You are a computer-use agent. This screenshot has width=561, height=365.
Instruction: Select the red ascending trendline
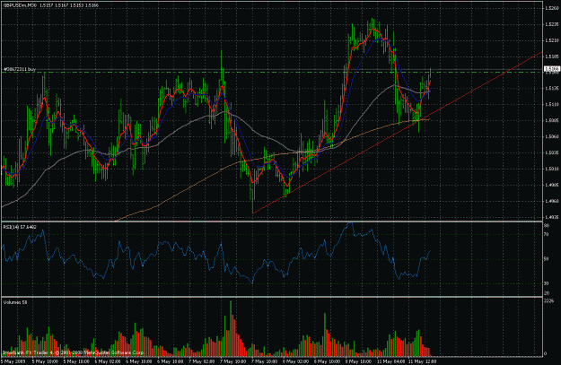397,133
